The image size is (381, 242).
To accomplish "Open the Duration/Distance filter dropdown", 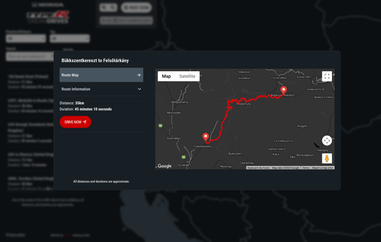I will tap(26, 38).
